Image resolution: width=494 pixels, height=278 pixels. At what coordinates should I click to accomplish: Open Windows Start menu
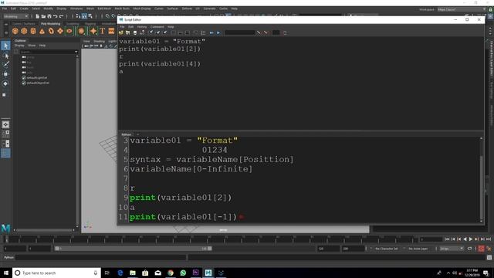6,273
